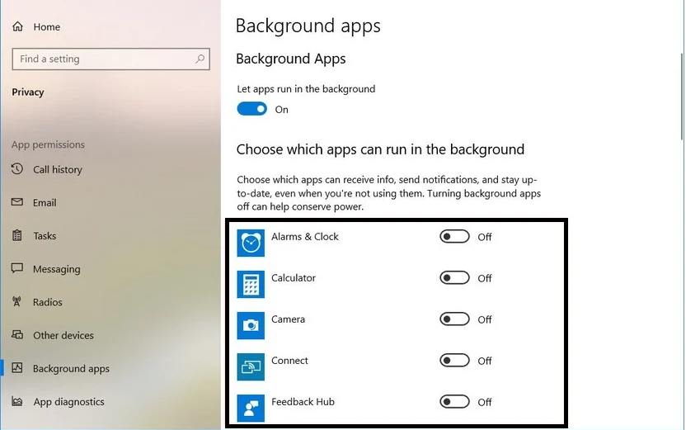Click the Feedback Hub label
This screenshot has height=430, width=686.
(x=303, y=402)
